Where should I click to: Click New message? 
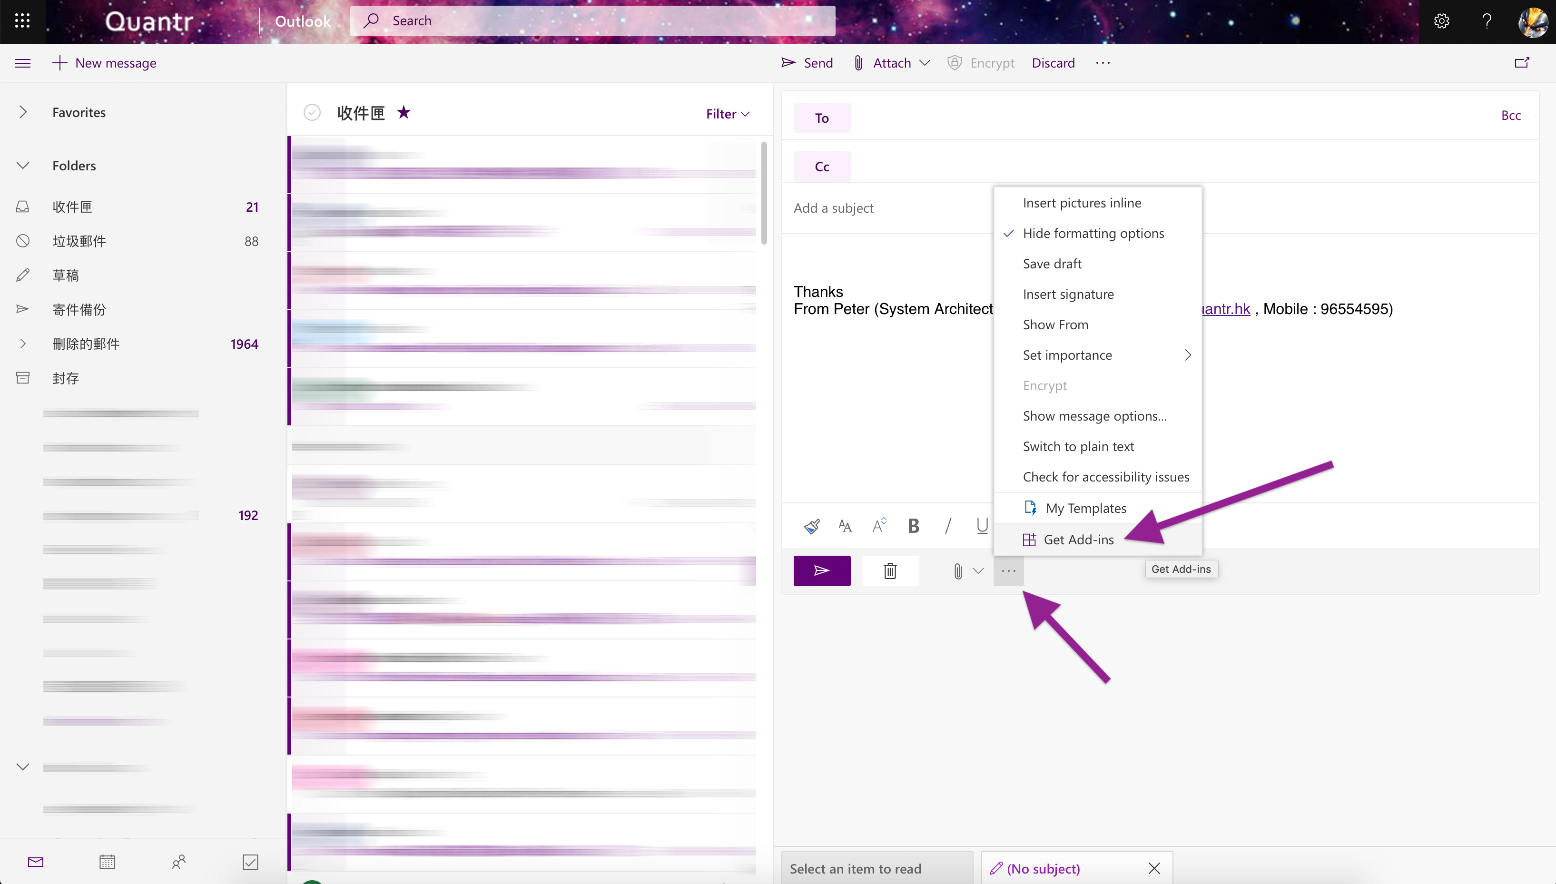104,62
